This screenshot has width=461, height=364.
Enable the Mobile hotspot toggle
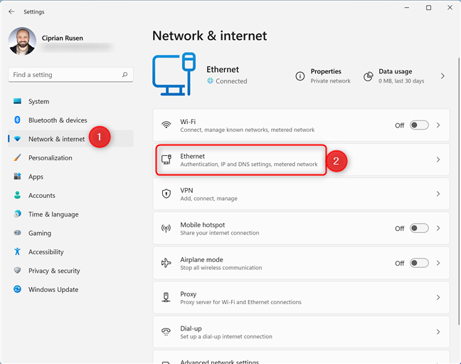coord(419,228)
